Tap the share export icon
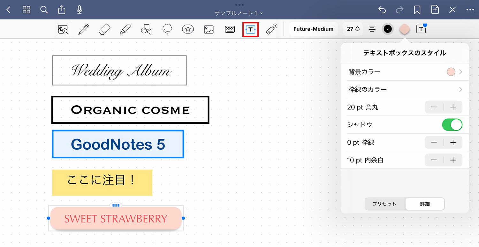The width and height of the screenshot is (479, 247). (62, 10)
